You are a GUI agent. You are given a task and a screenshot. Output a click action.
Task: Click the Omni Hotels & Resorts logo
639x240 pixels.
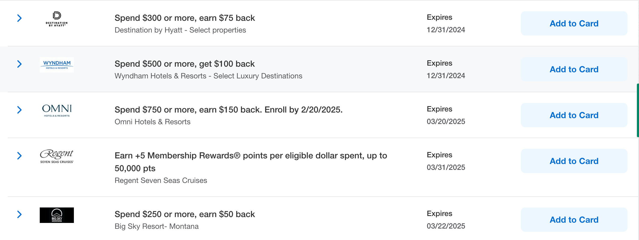57,110
